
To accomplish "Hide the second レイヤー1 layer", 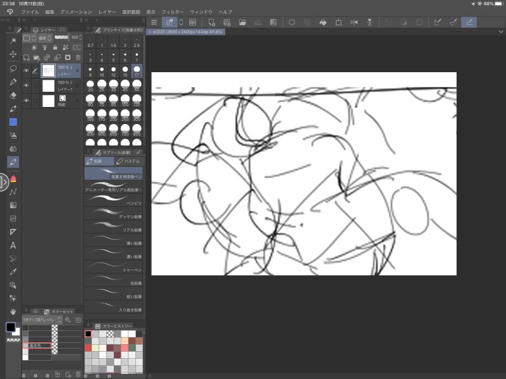I will click(27, 85).
